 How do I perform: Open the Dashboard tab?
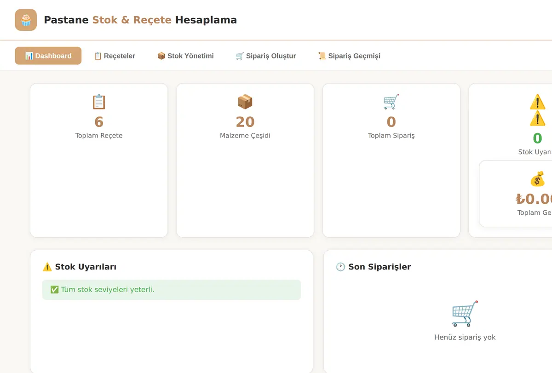click(x=48, y=56)
